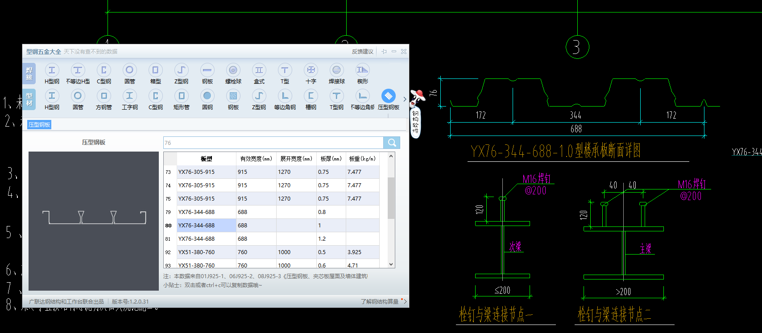762x333 pixels.
Task: Click the 板型 column header
Action: tap(207, 159)
